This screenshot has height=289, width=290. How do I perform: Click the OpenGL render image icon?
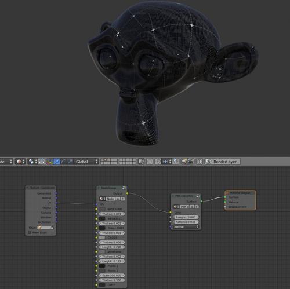tap(184, 162)
